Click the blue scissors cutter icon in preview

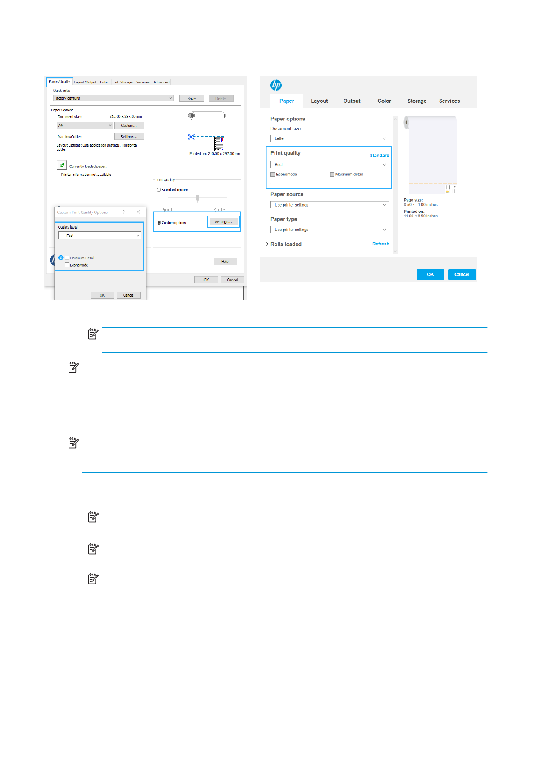(191, 137)
